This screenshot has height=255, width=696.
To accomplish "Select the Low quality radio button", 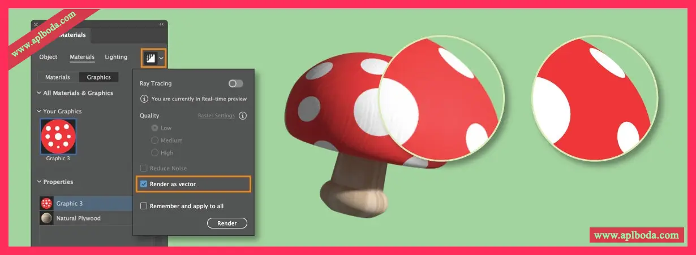I will click(x=154, y=128).
